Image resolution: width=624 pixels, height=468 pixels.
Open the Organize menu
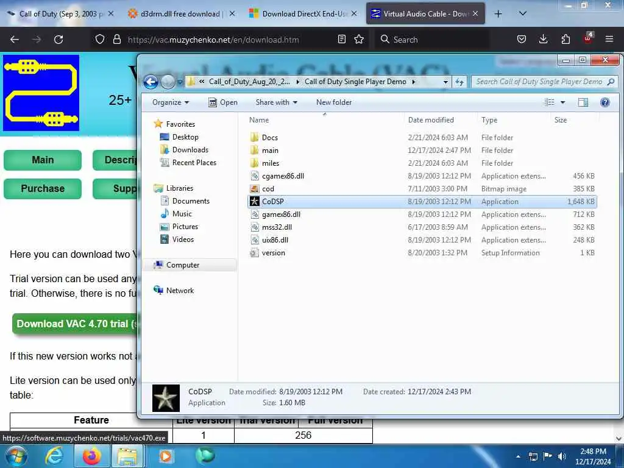click(171, 102)
